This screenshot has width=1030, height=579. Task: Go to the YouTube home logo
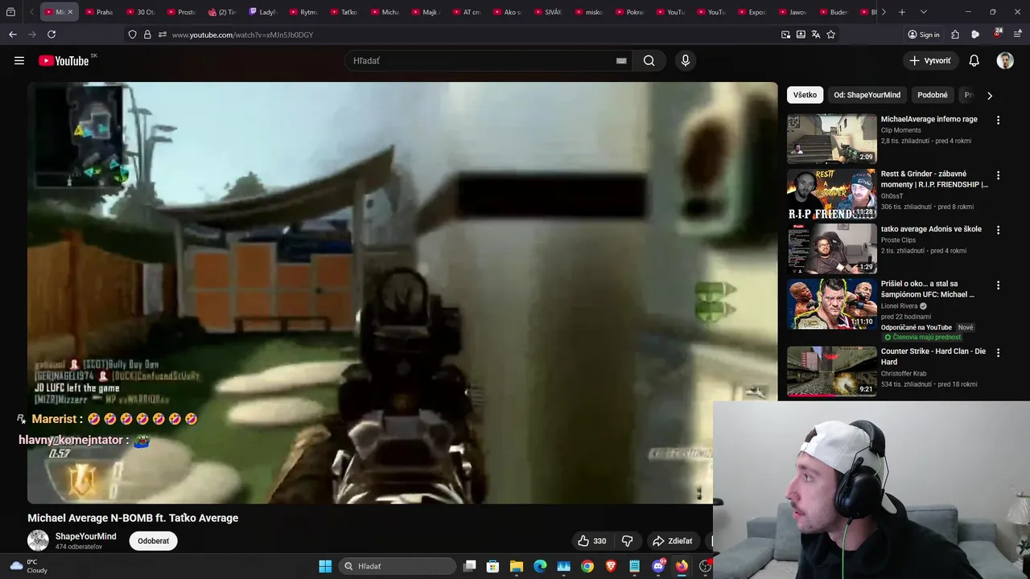(64, 60)
